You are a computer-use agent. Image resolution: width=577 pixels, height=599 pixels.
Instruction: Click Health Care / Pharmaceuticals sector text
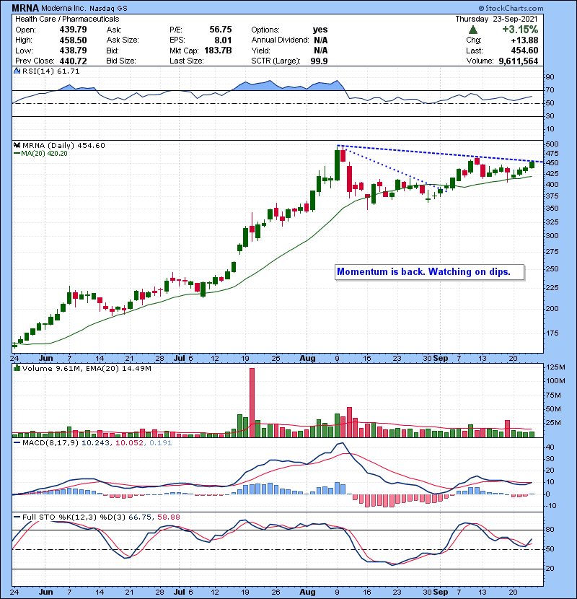(67, 19)
